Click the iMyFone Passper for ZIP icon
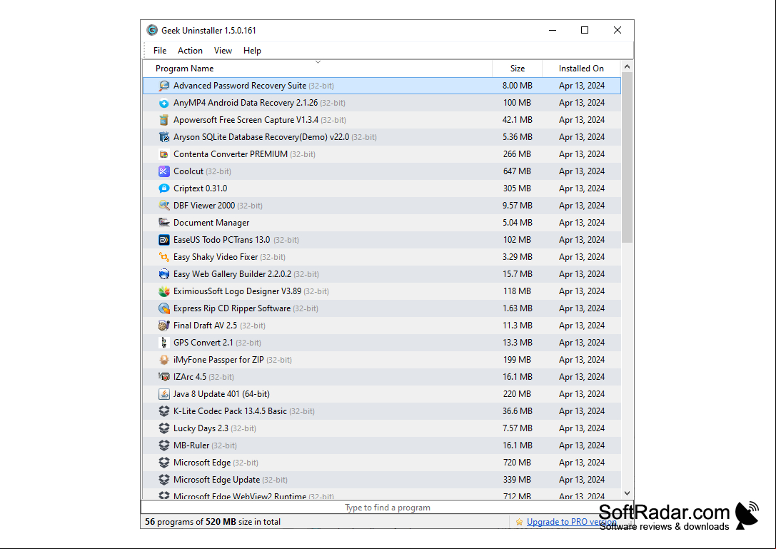This screenshot has height=549, width=776. click(163, 360)
